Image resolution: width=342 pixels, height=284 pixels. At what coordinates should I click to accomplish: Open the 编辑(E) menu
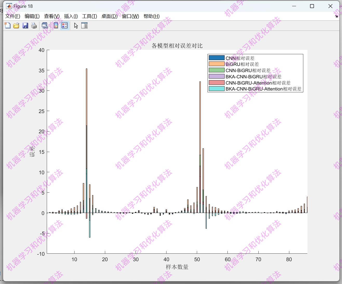point(32,16)
